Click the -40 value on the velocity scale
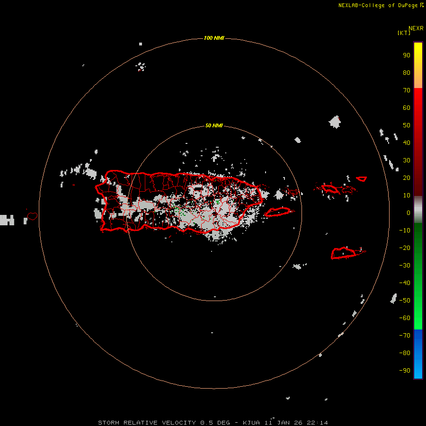 pos(405,283)
